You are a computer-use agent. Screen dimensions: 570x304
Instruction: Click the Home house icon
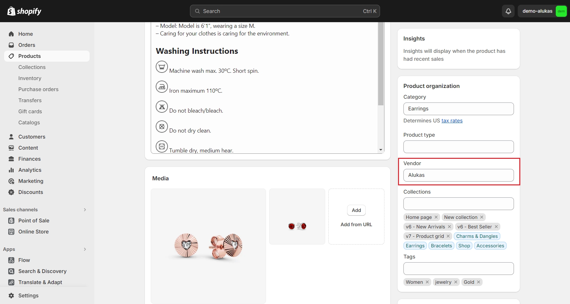point(11,34)
